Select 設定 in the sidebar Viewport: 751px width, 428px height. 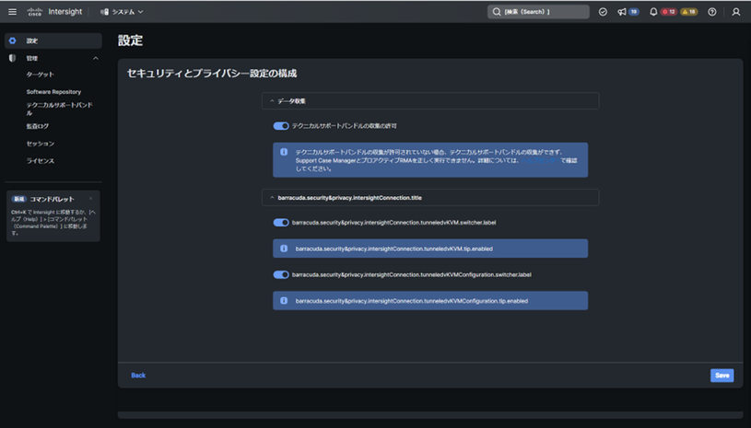click(53, 41)
